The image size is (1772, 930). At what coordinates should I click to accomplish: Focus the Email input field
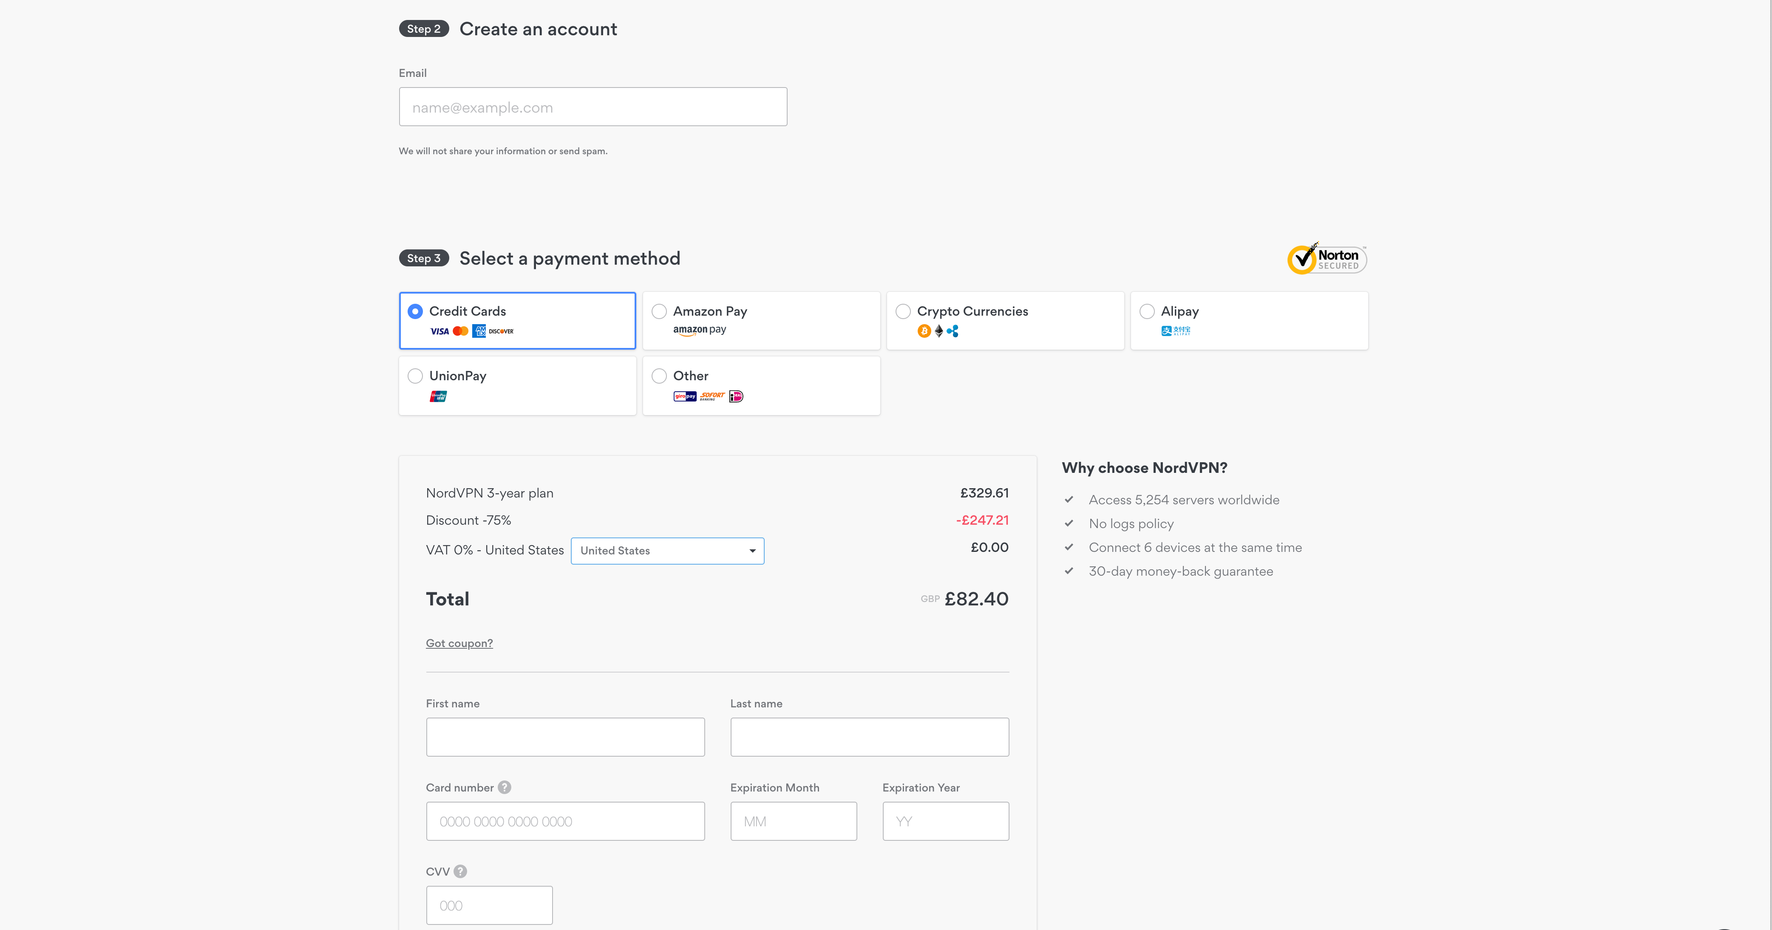[593, 107]
